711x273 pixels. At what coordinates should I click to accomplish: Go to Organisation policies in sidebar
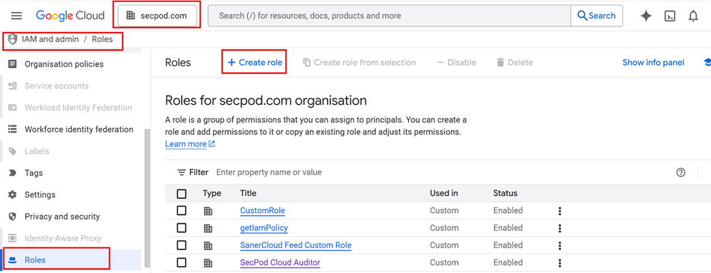(x=64, y=64)
